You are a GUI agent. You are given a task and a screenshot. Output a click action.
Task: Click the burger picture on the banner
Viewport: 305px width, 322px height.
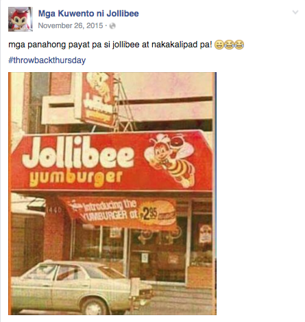(x=167, y=213)
